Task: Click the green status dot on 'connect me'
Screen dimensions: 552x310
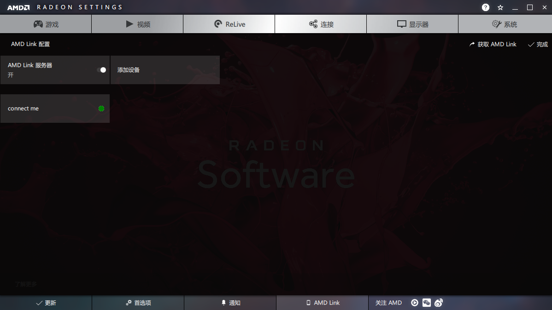Action: coord(101,109)
